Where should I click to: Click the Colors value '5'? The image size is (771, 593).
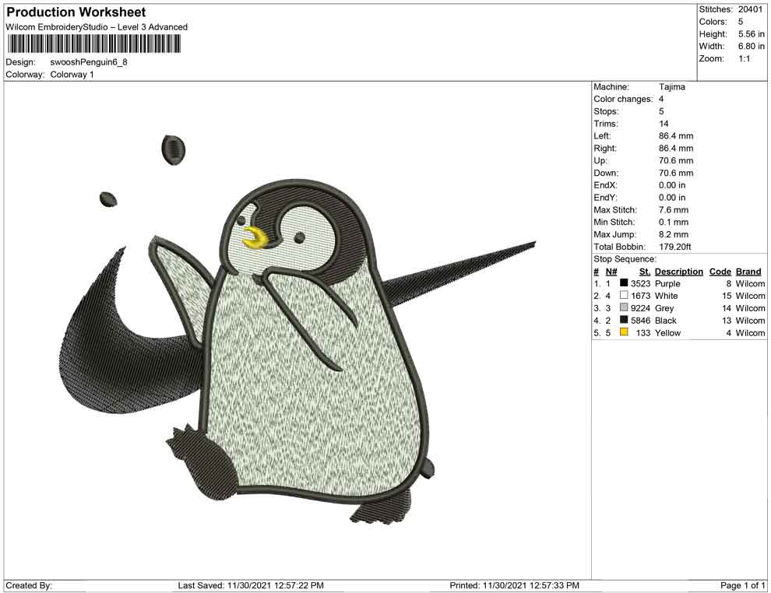pyautogui.click(x=741, y=22)
